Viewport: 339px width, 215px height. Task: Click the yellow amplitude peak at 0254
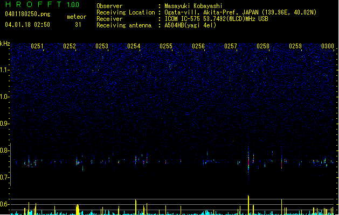[136, 207]
